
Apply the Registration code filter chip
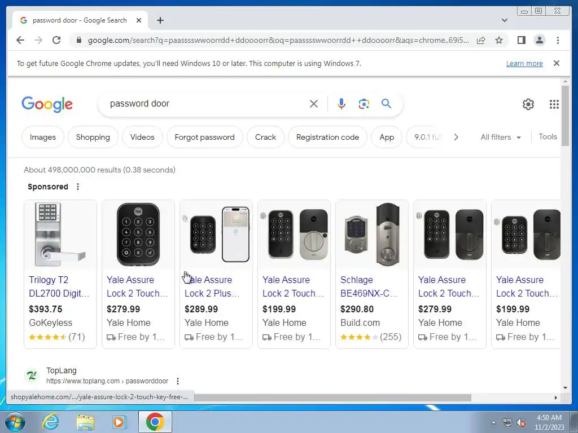pyautogui.click(x=327, y=137)
